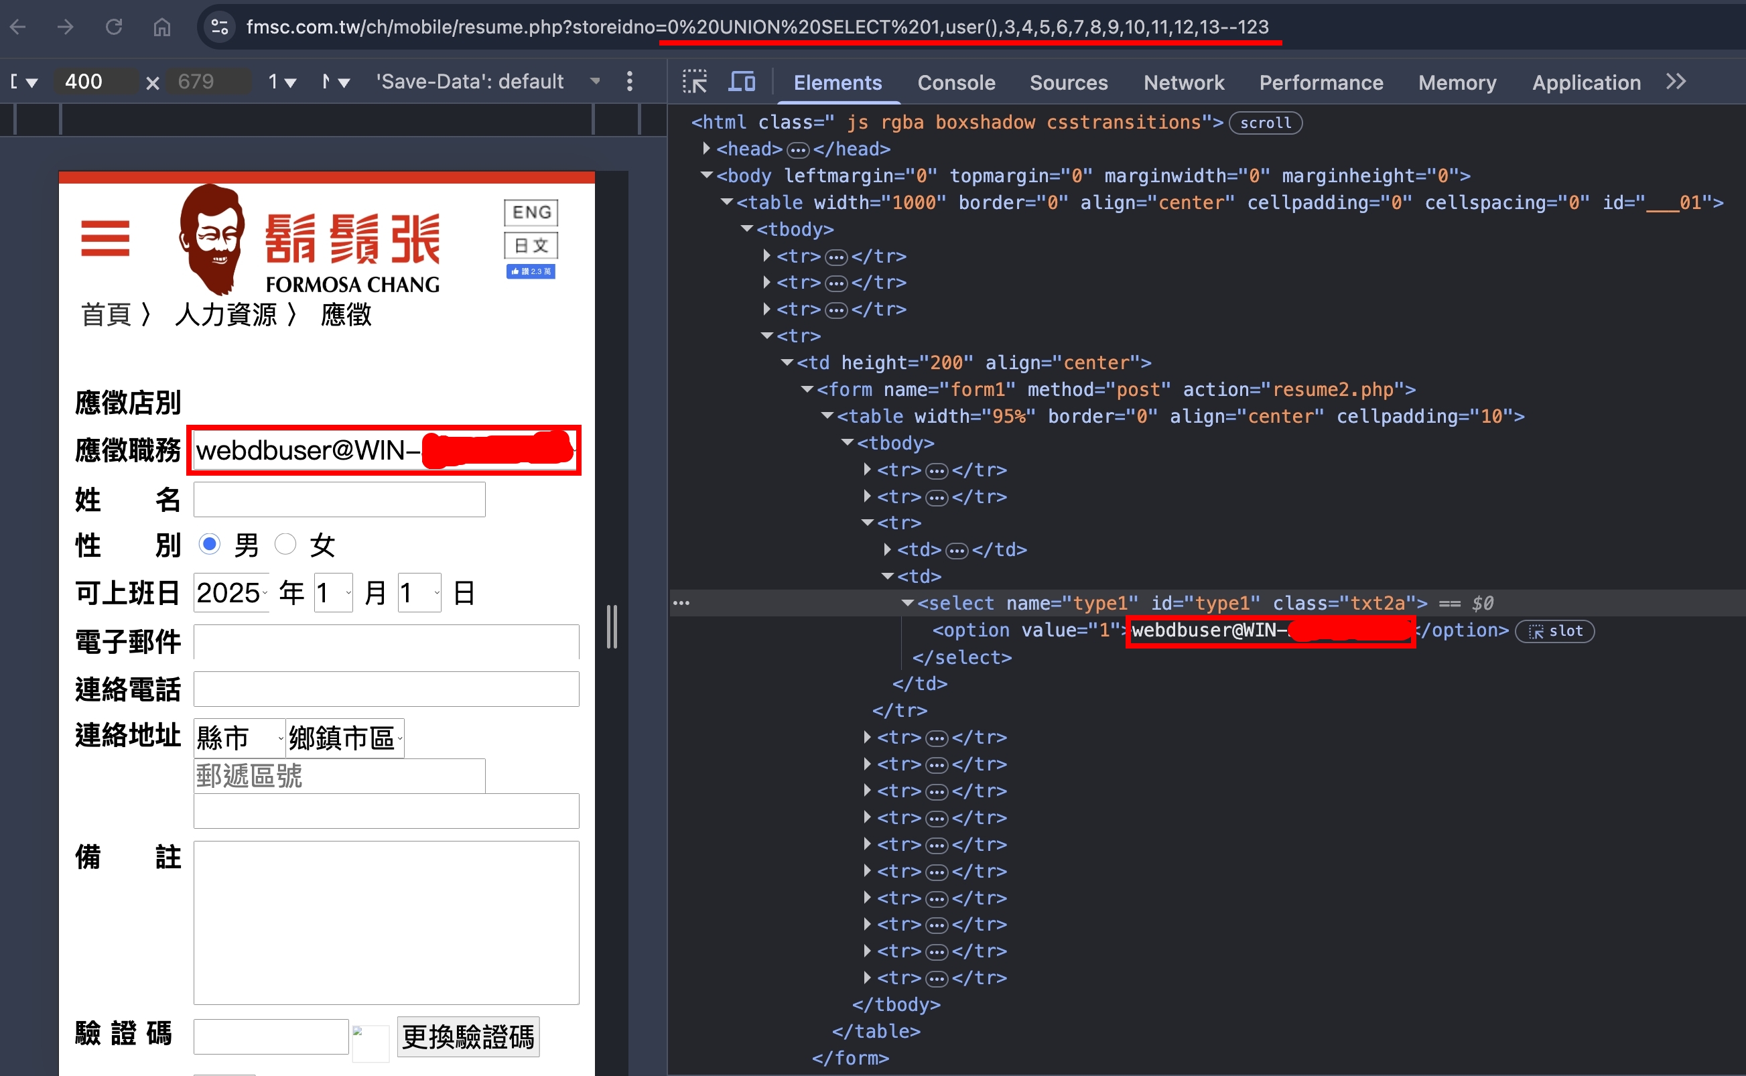Click the 電子郵件 text input
This screenshot has width=1746, height=1076.
pos(387,642)
